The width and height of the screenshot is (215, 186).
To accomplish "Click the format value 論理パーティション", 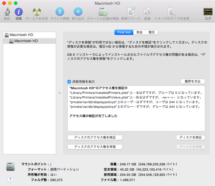I will [x=64, y=169].
